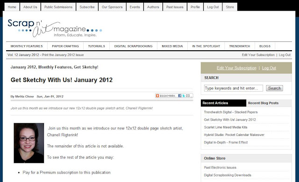
Task: Open the Mixed Media menu
Action: (x=172, y=46)
